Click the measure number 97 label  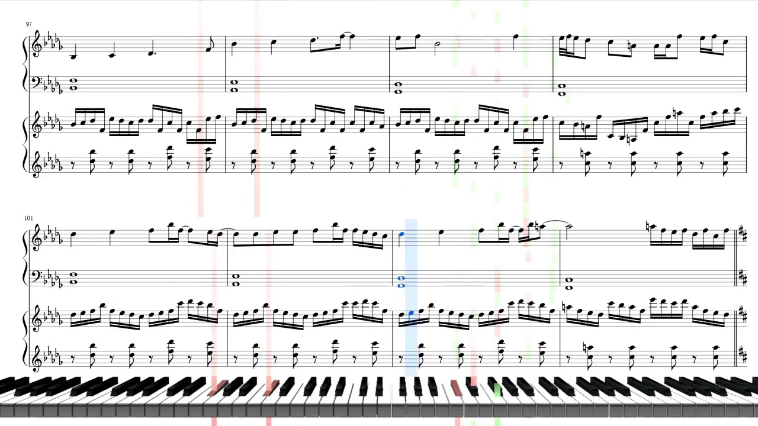(x=28, y=24)
